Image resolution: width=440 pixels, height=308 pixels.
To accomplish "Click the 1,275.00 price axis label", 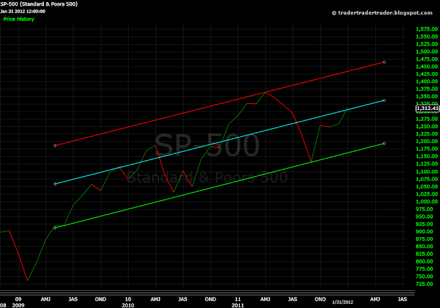I will (426, 119).
